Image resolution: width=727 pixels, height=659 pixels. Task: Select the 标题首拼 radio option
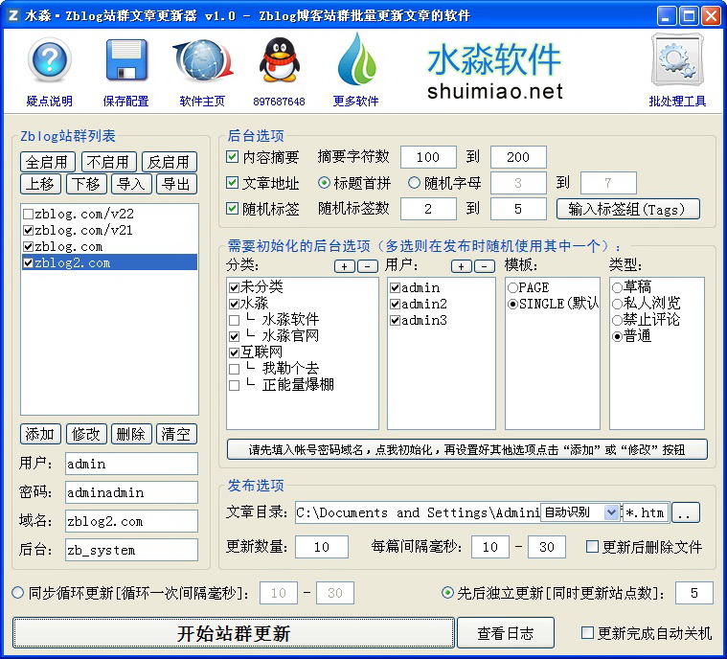click(x=324, y=183)
